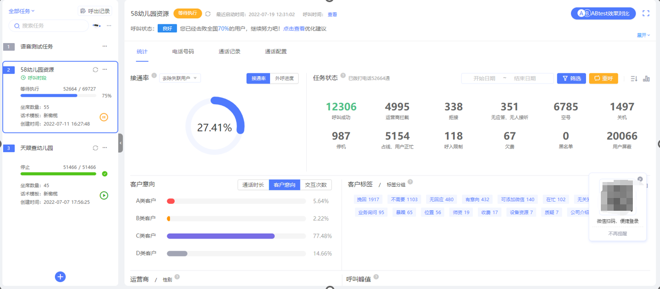Toggle chart to 外呼进度 view

pos(284,79)
